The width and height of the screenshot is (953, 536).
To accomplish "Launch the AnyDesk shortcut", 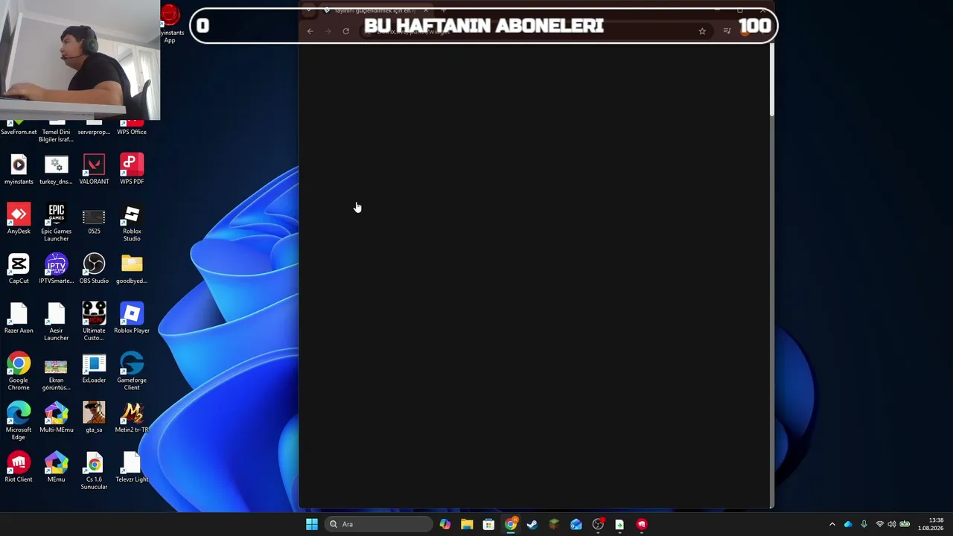I will (19, 219).
